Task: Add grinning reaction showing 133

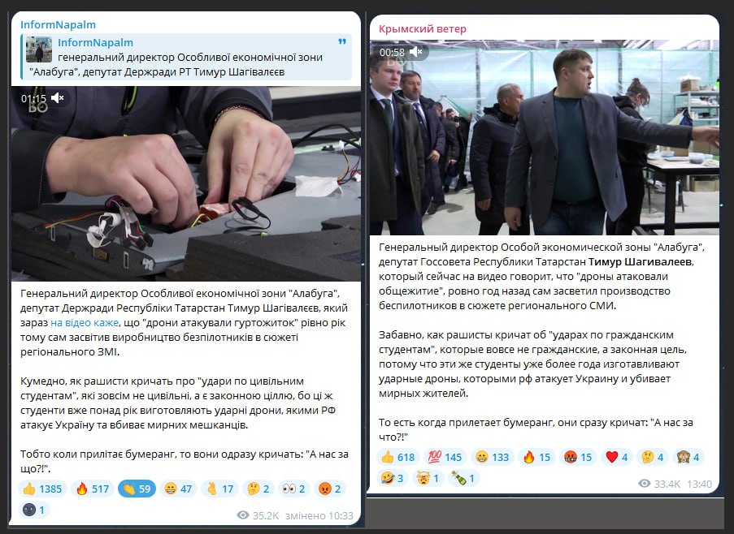Action: click(x=492, y=457)
